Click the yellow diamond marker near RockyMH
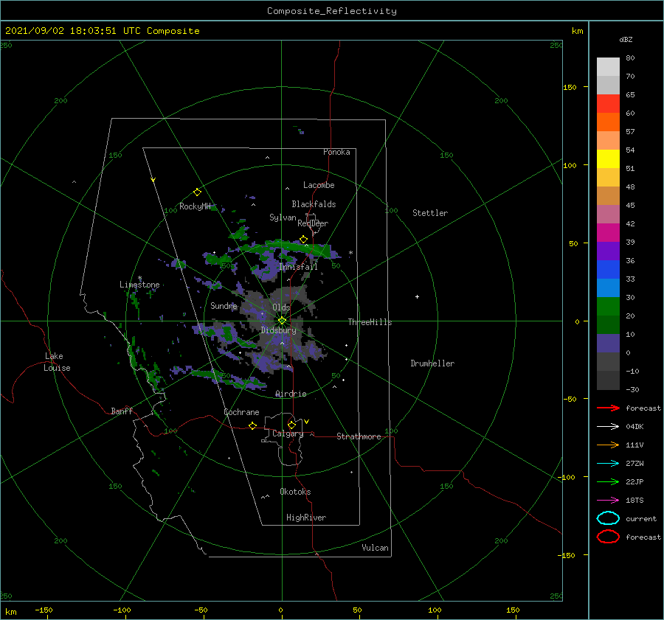The width and height of the screenshot is (664, 620). coord(197,192)
